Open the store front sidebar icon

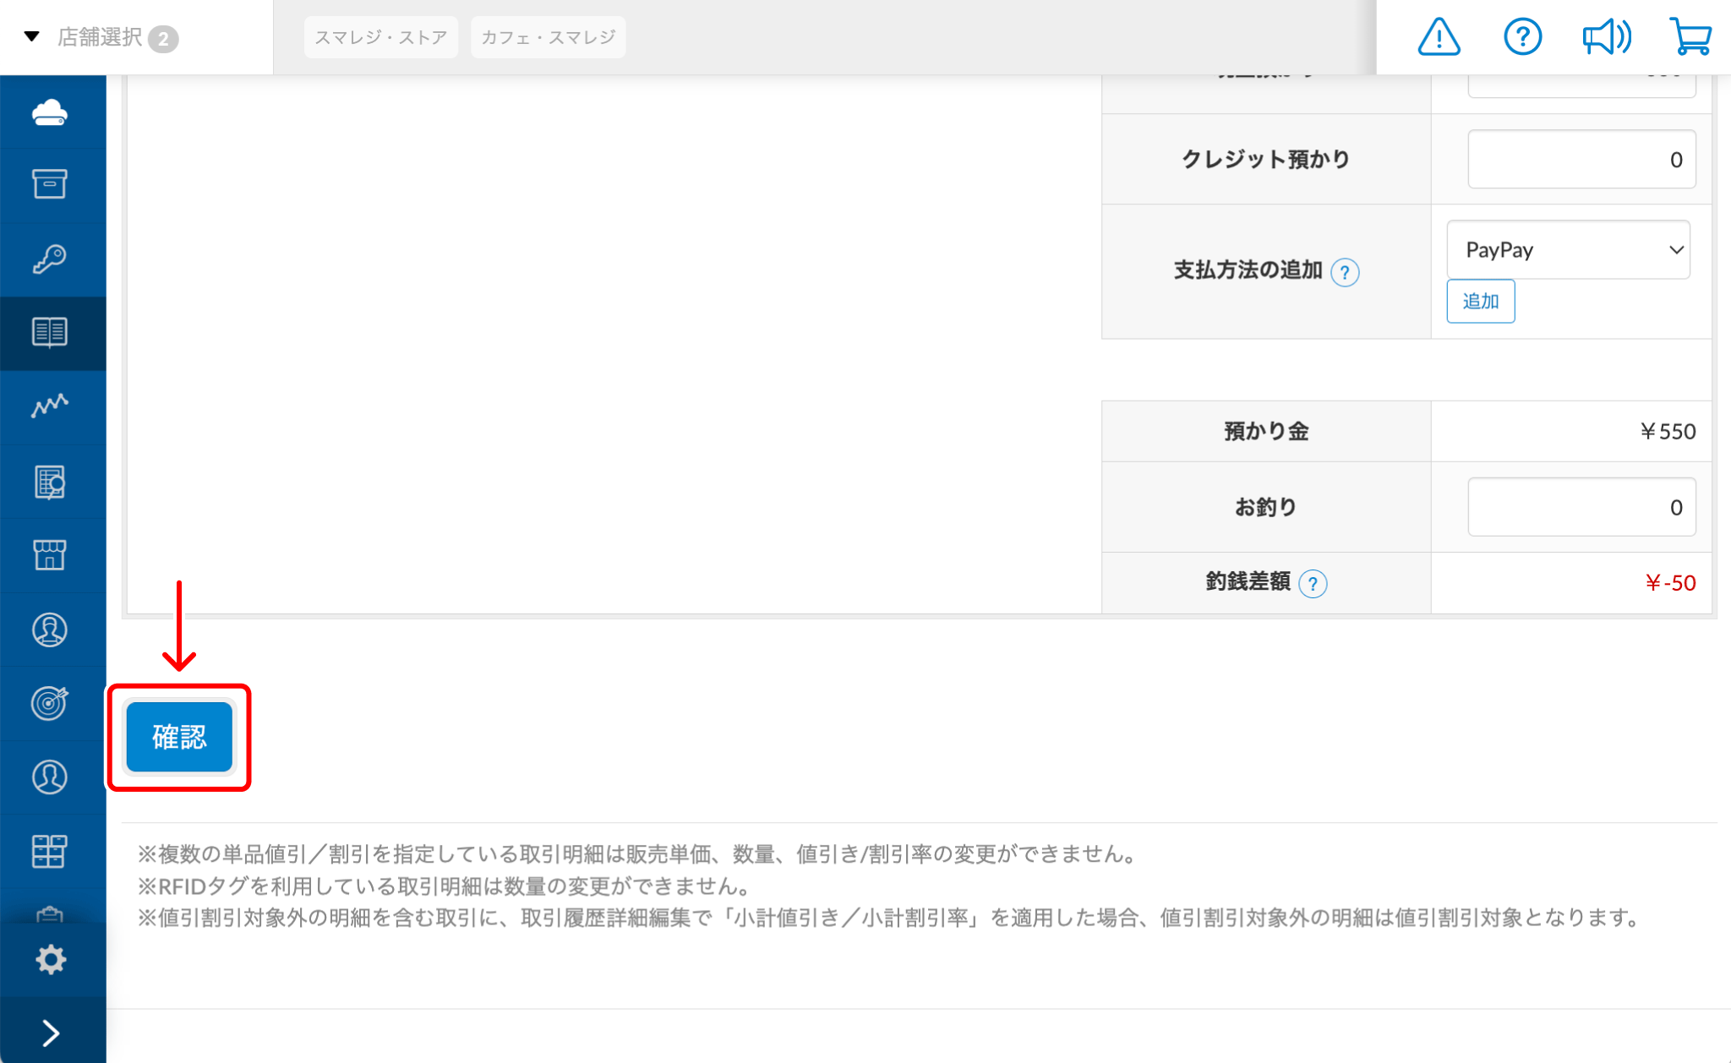point(50,555)
